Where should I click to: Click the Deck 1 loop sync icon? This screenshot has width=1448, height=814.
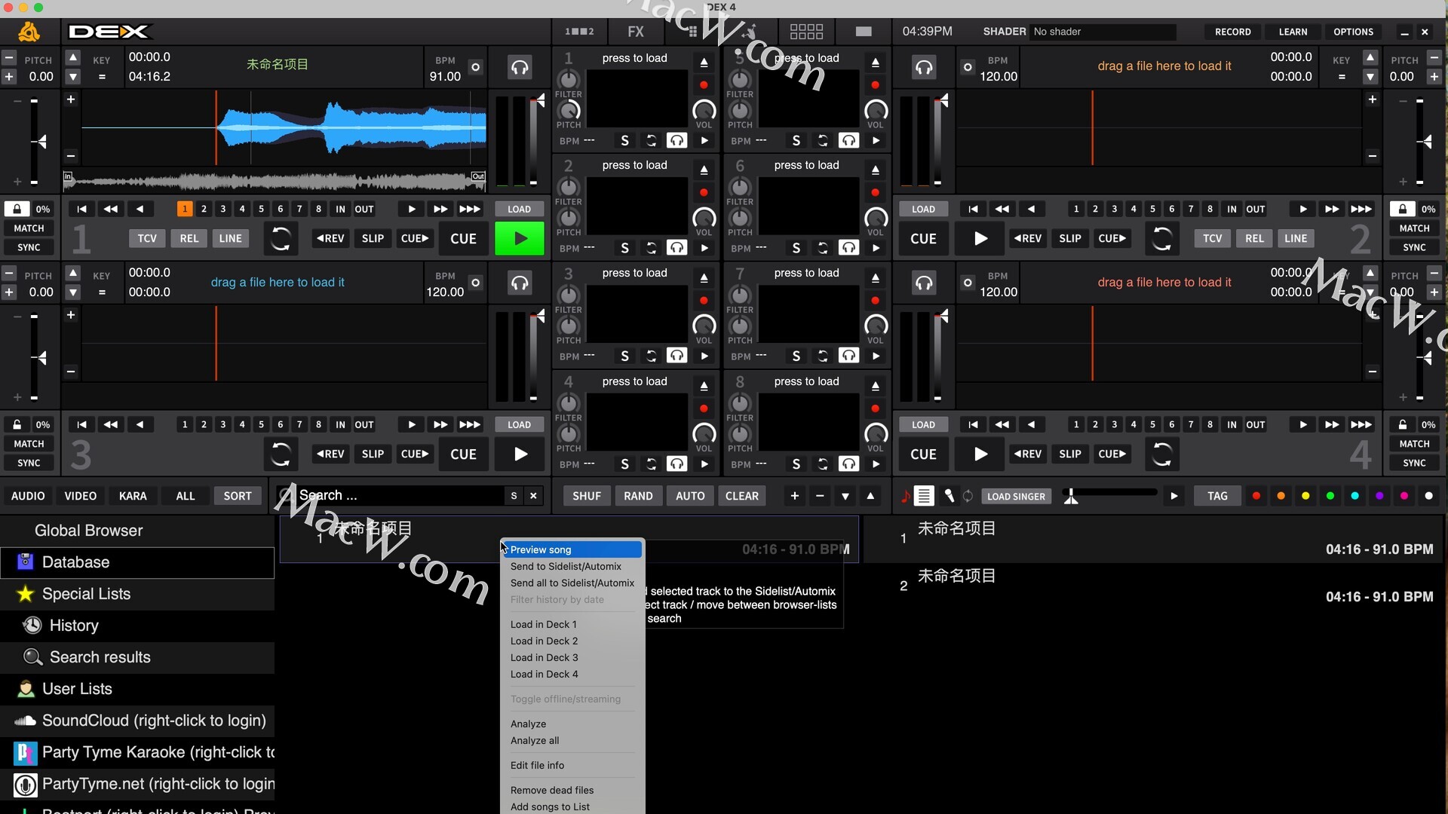281,239
